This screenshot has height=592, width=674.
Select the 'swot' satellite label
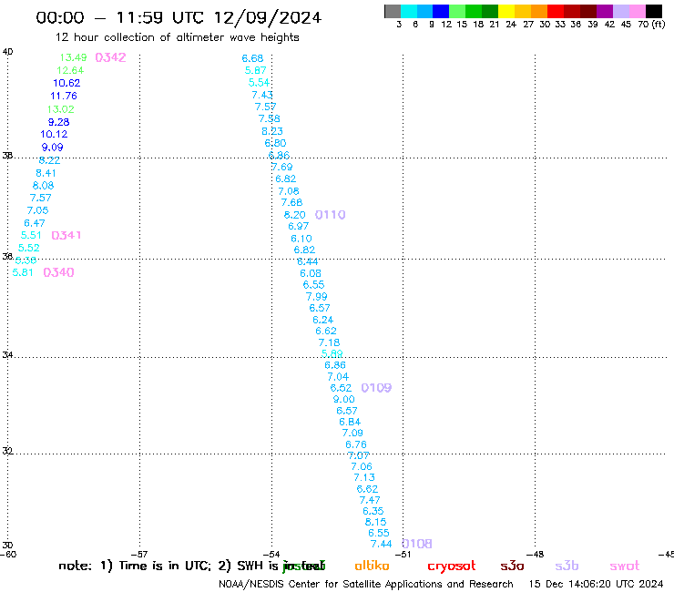click(625, 566)
